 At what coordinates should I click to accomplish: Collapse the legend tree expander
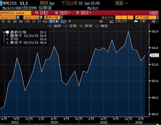(4, 32)
